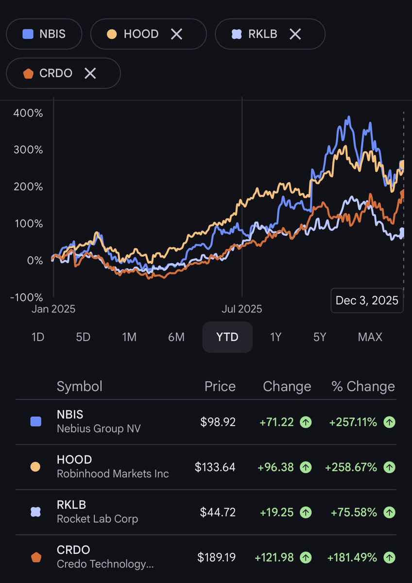Open the RKLB Rocket Lab Corp row
This screenshot has width=412, height=583.
206,512
